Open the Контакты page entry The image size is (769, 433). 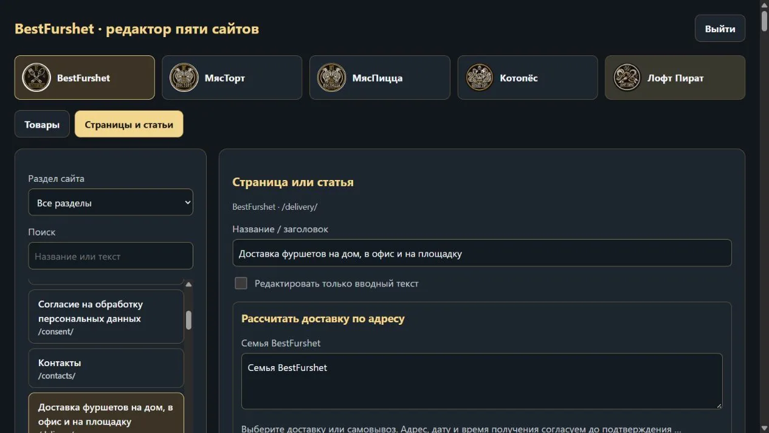[x=106, y=368]
